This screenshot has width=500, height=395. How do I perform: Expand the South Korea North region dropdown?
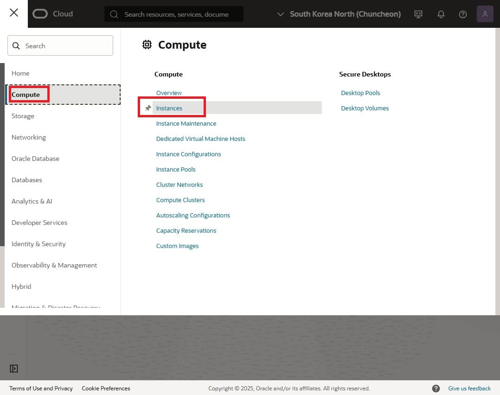click(x=339, y=14)
